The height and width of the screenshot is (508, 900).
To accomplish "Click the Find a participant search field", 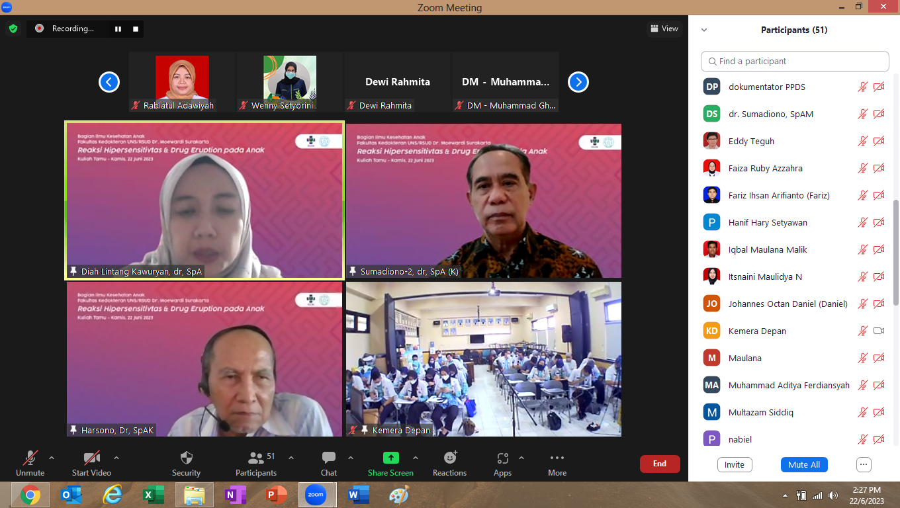I will pyautogui.click(x=795, y=61).
